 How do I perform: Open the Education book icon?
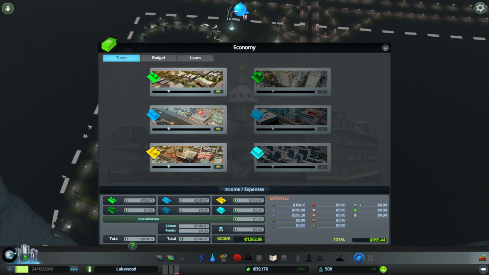coord(273,258)
